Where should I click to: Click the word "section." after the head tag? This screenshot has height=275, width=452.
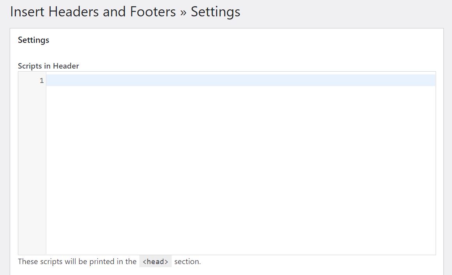[x=187, y=261]
